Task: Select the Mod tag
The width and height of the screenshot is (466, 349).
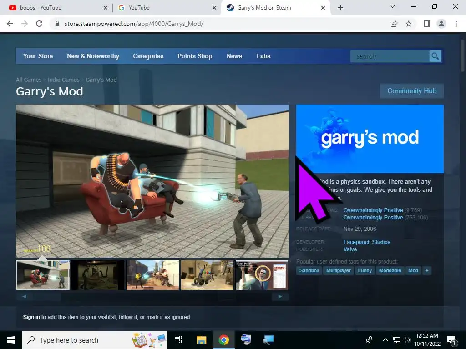Action: click(x=413, y=271)
